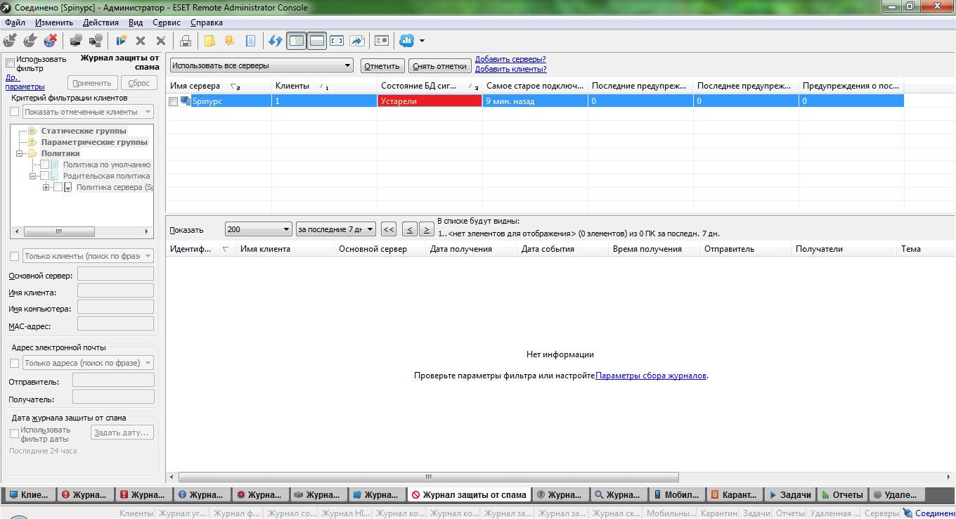Click the blue refresh arrows icon
This screenshot has width=956, height=519.
(276, 41)
